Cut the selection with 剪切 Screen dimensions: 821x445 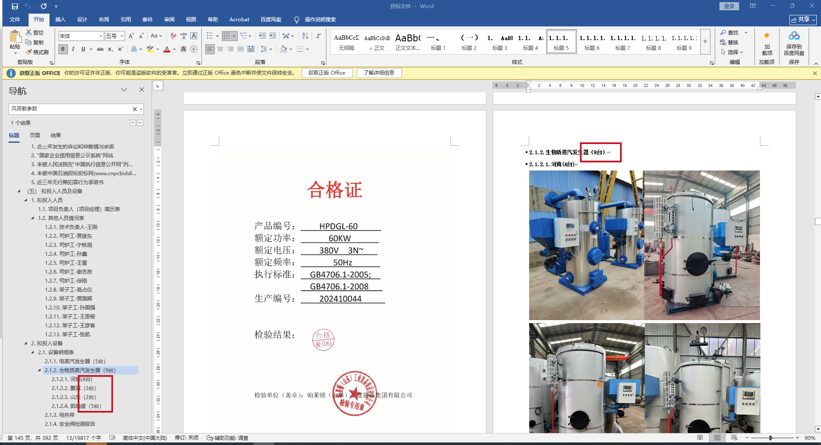click(35, 33)
